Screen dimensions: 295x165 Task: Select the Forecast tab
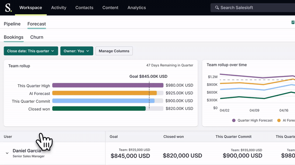(x=37, y=24)
